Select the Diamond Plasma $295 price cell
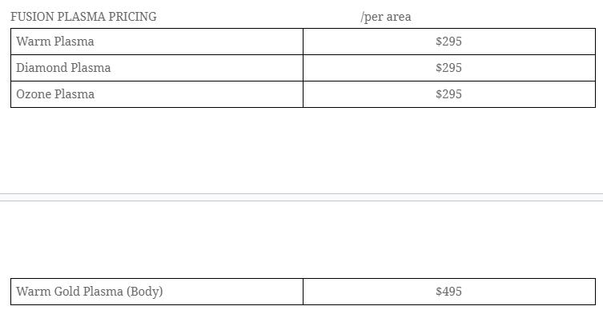This screenshot has width=603, height=314. tap(448, 68)
